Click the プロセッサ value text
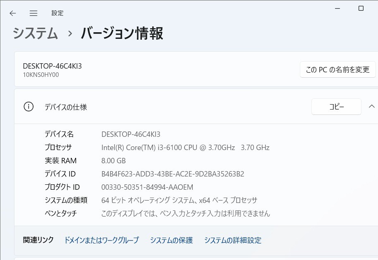This screenshot has height=260, width=378. tap(185, 147)
